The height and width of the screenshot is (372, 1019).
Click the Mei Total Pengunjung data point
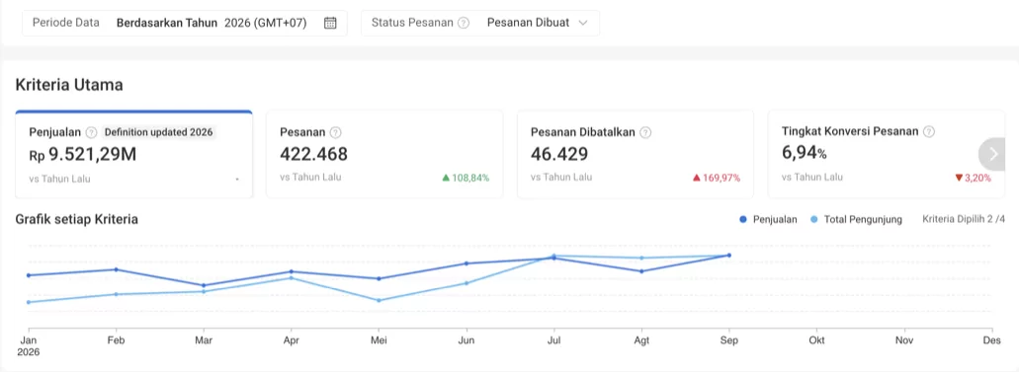click(379, 301)
